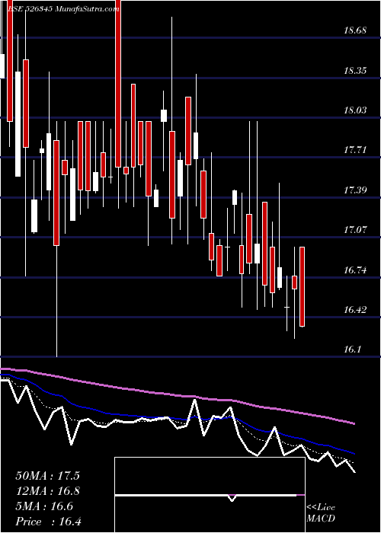Click the 18.68 price axis label

(x=355, y=30)
